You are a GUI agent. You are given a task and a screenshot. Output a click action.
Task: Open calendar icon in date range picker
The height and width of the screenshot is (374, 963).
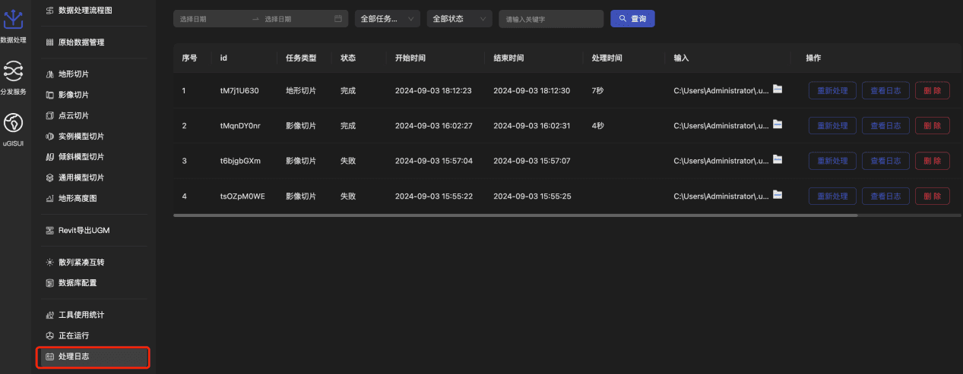[338, 19]
